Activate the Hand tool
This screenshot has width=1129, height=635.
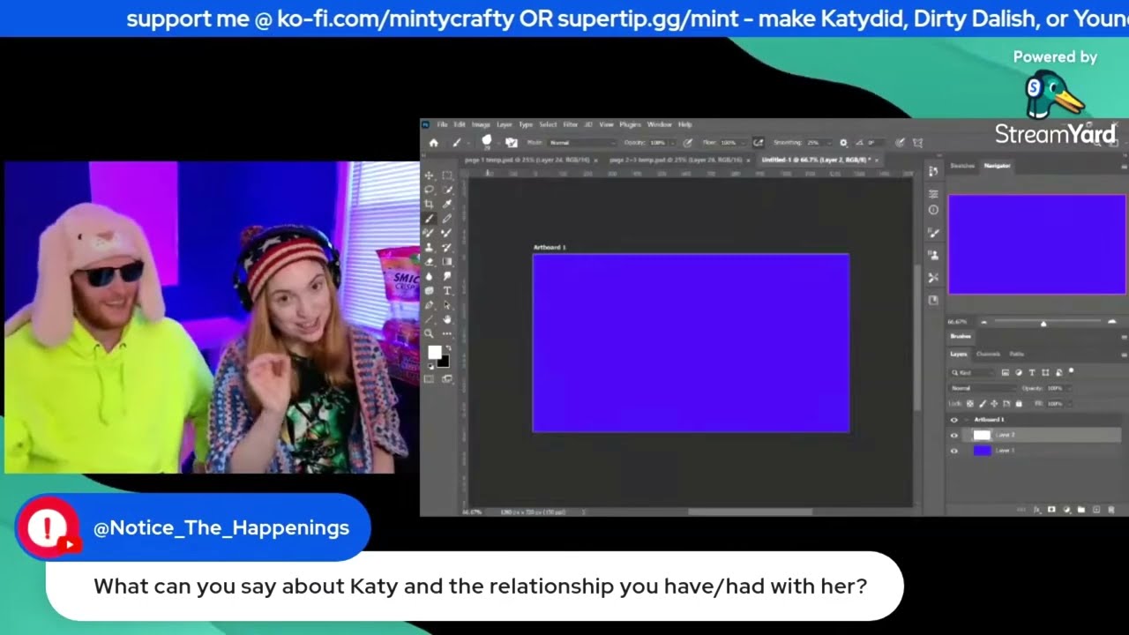447,319
